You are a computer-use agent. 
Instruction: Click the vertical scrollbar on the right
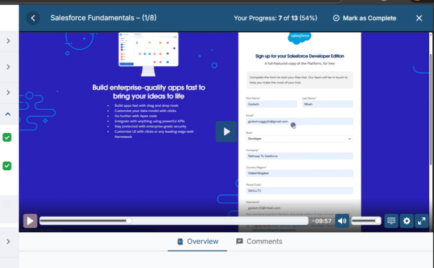[430, 109]
